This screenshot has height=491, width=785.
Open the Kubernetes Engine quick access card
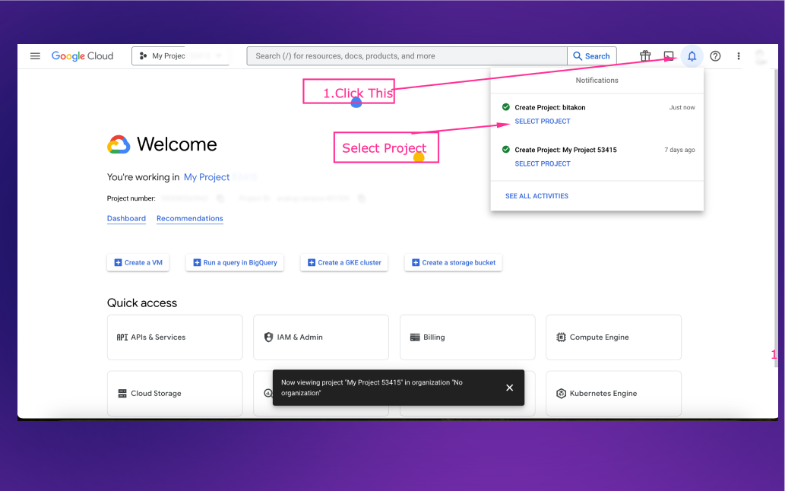click(614, 394)
